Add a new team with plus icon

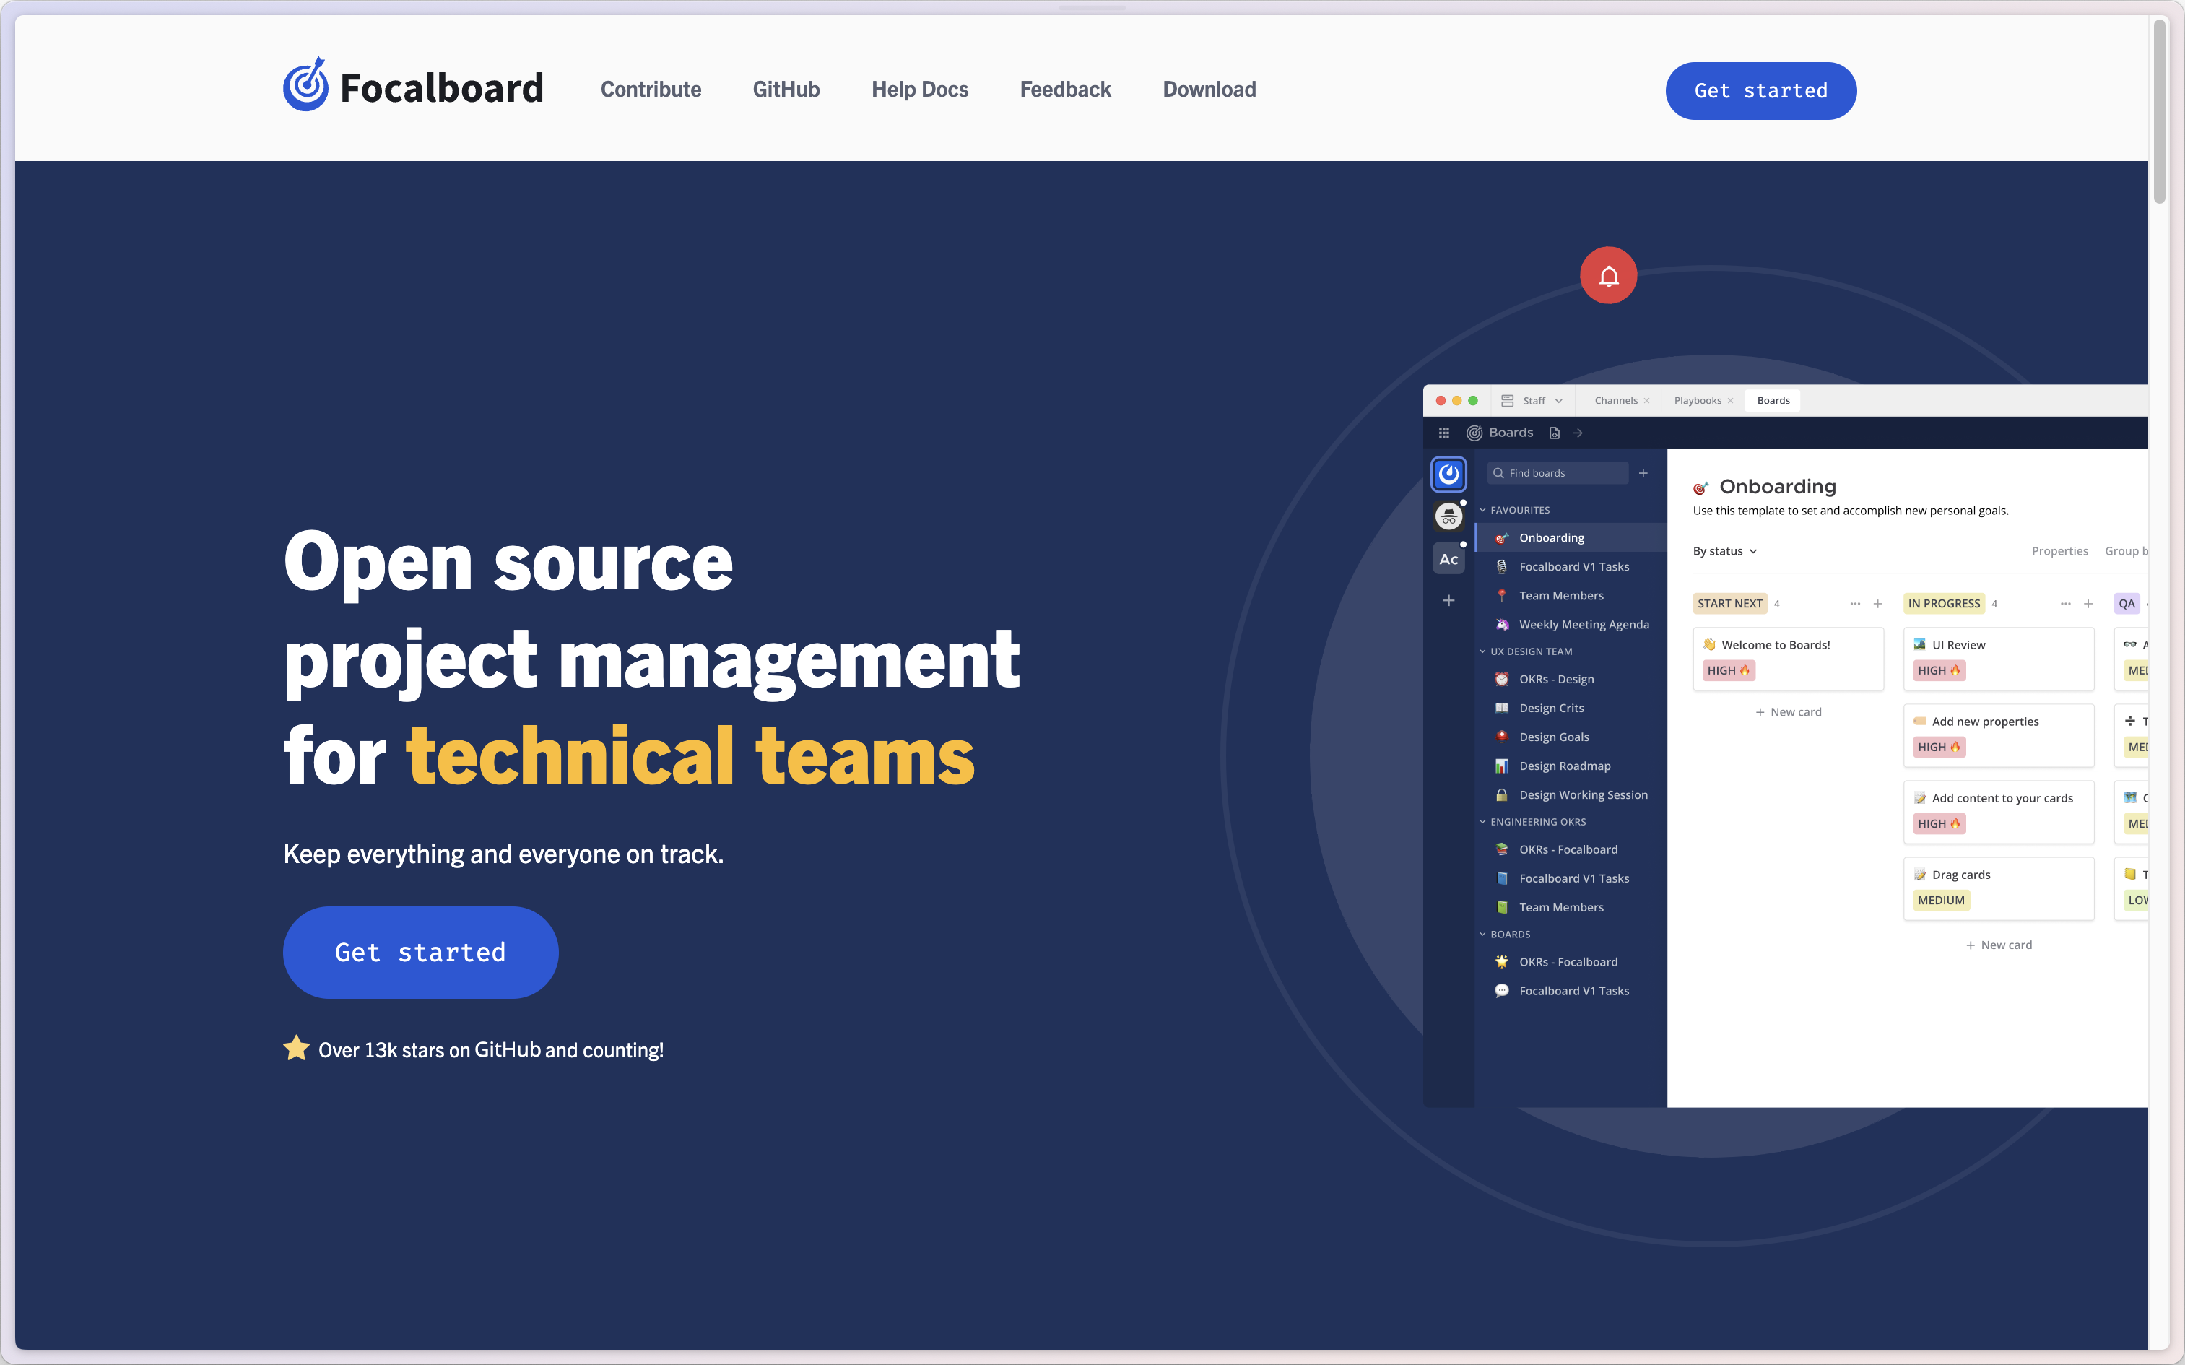1448,600
